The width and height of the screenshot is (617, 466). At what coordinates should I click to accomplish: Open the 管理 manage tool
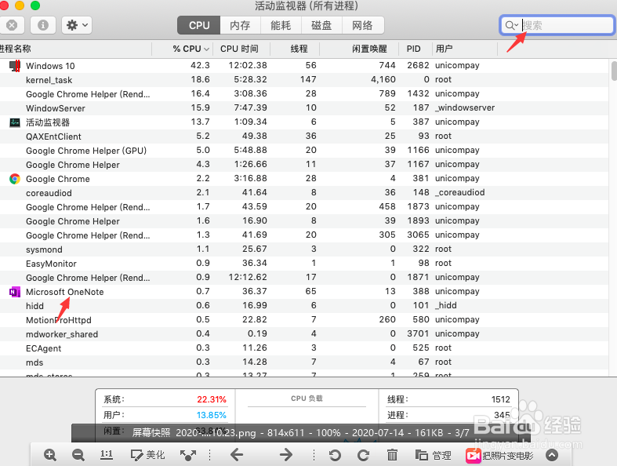point(434,455)
